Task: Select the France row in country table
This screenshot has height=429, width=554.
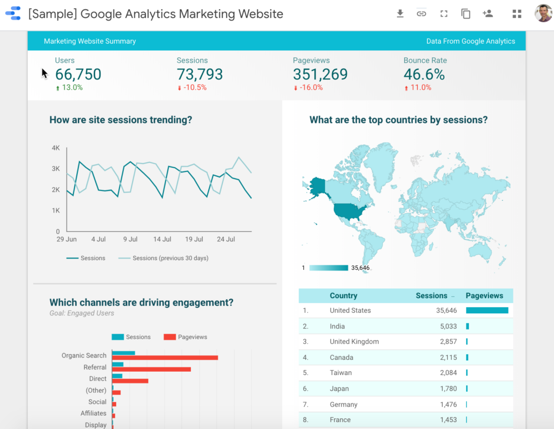Action: pyautogui.click(x=406, y=420)
